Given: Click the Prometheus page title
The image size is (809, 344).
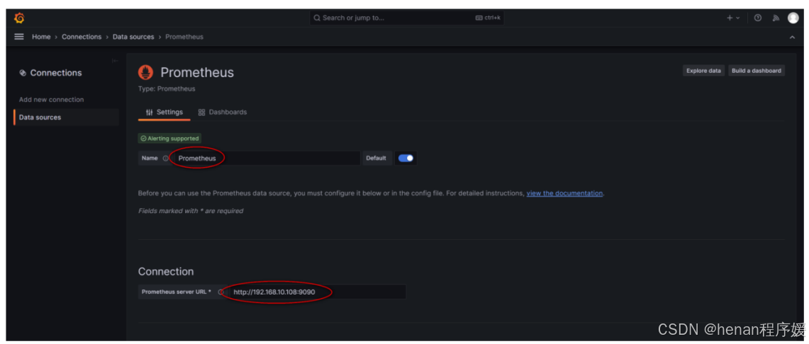Looking at the screenshot, I should [x=197, y=73].
